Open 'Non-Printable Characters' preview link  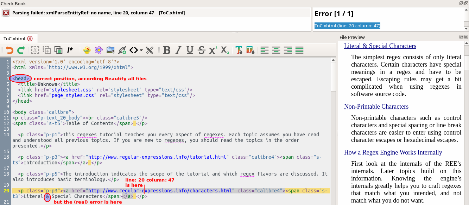pyautogui.click(x=376, y=107)
